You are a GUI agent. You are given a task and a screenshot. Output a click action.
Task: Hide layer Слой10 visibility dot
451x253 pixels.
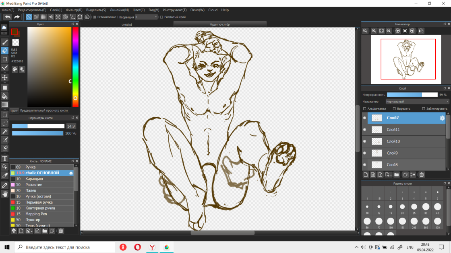(x=365, y=141)
